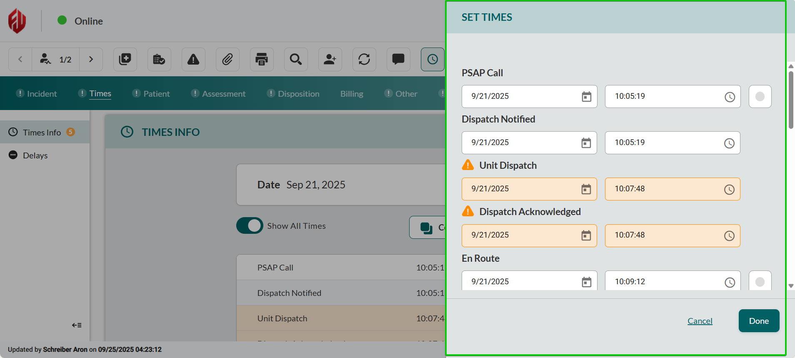
Task: Open Dispatch Acknowledged calendar picker
Action: coord(586,236)
